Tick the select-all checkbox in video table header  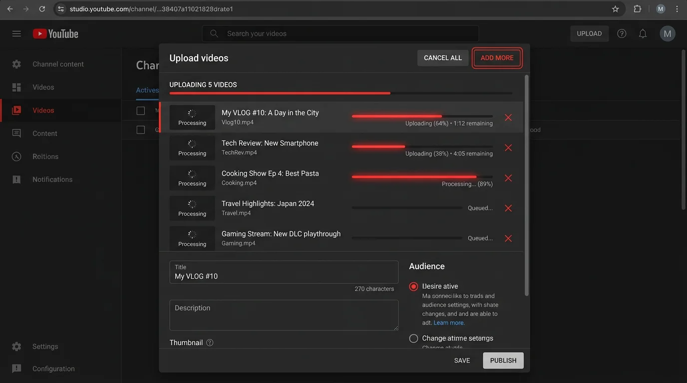141,111
